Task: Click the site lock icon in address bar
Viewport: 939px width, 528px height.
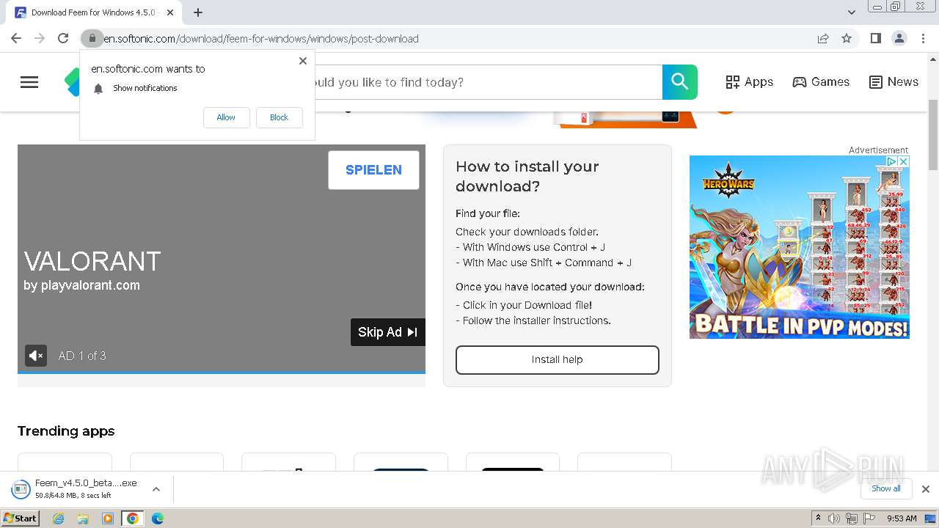Action: point(92,38)
